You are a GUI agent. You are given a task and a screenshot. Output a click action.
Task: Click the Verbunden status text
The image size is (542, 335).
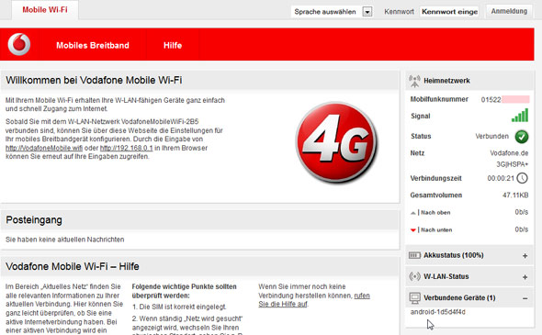point(491,136)
